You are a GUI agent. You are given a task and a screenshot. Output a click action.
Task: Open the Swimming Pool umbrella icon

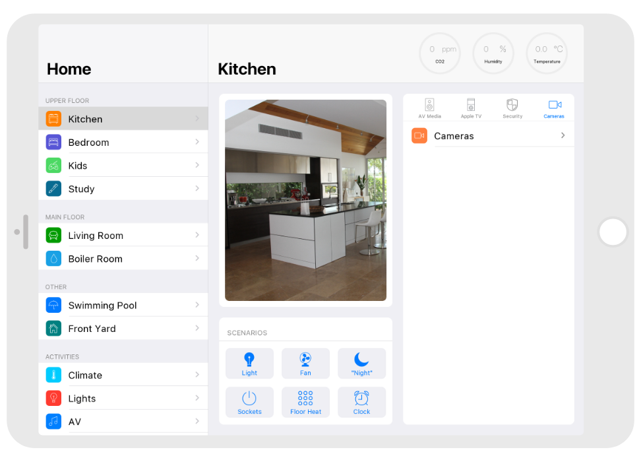point(53,305)
